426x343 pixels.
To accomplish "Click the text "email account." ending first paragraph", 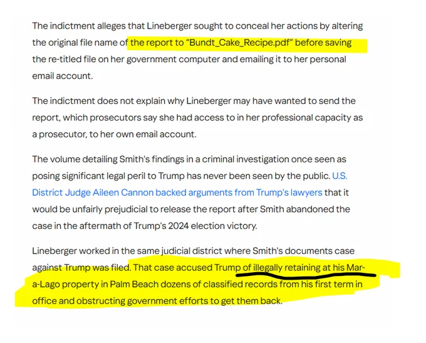I will pos(63,76).
